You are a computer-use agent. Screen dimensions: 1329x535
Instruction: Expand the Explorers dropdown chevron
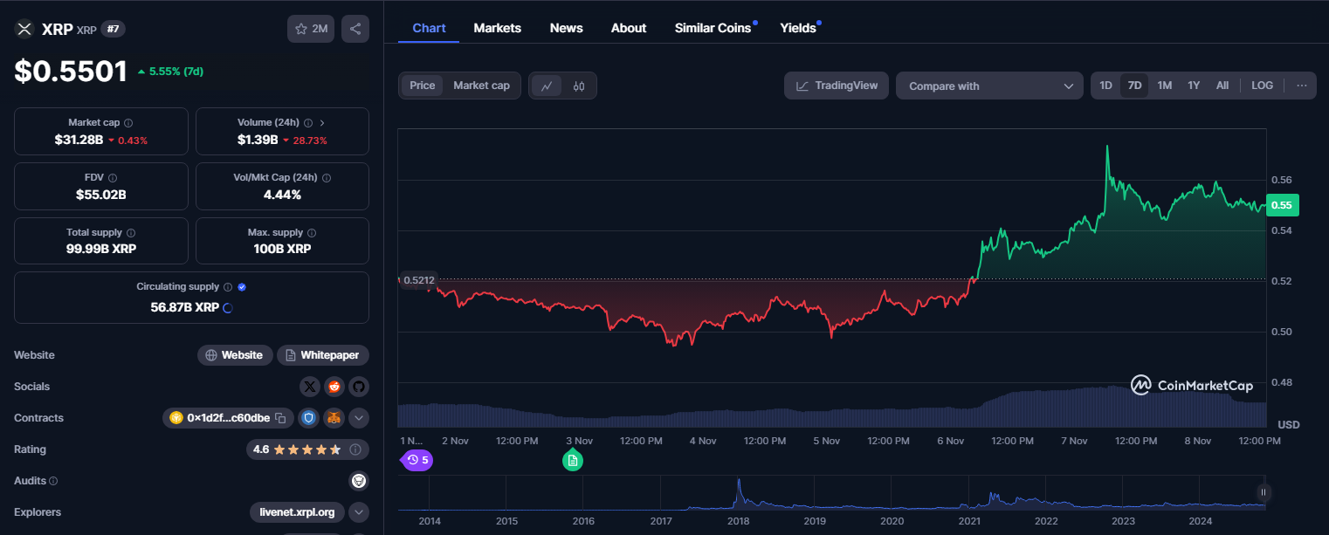(x=359, y=512)
